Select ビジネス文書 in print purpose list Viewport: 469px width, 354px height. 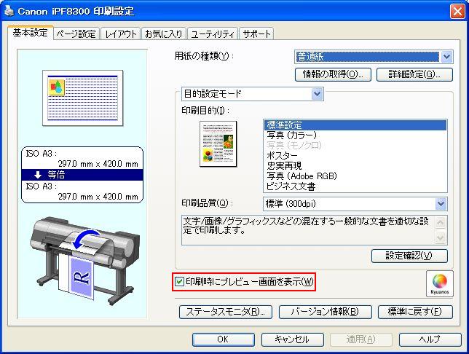pos(355,186)
